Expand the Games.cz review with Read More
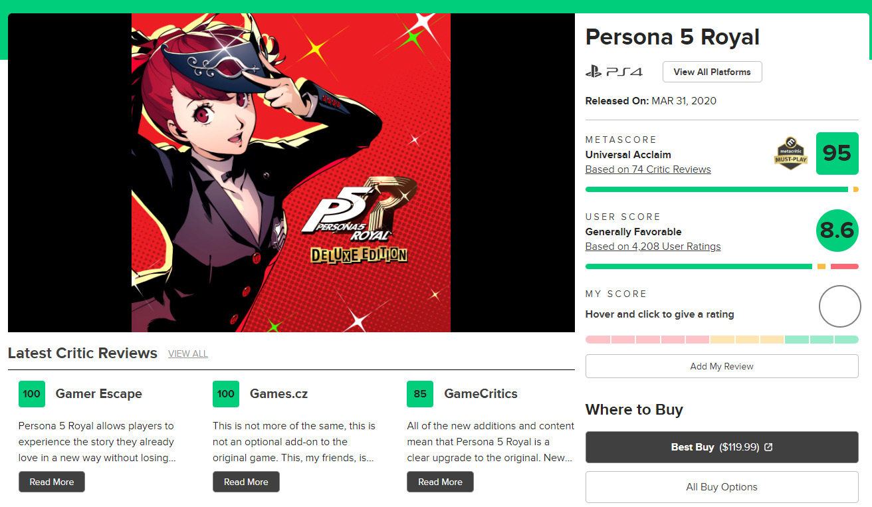 pos(246,482)
